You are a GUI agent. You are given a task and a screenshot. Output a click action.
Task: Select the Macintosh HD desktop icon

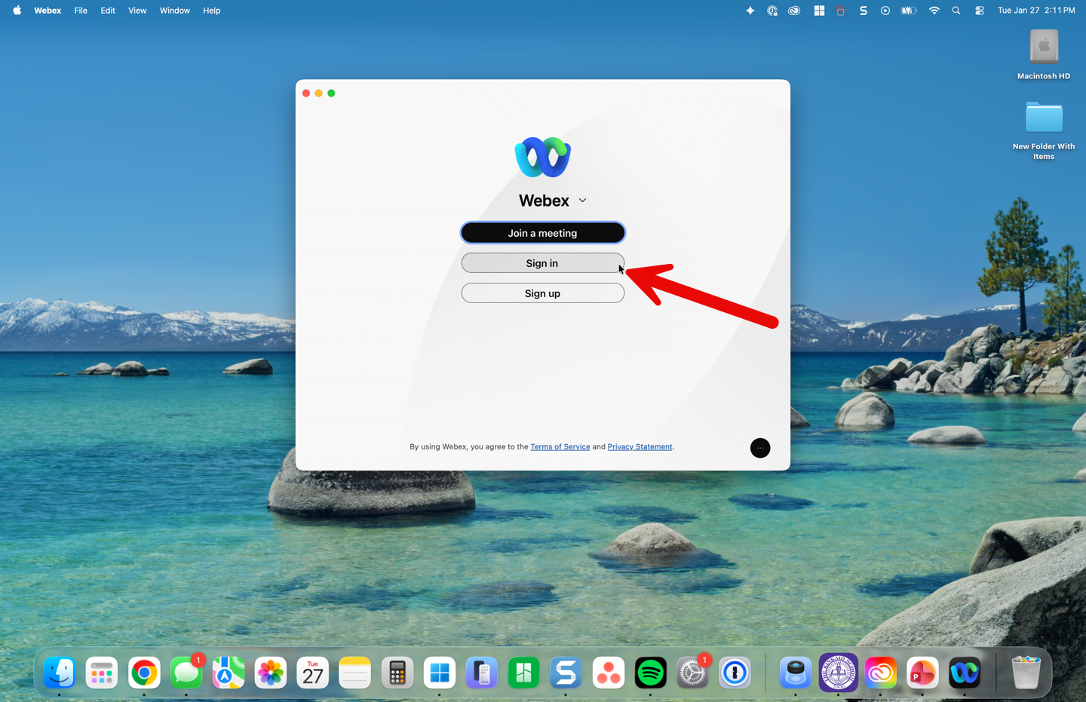1044,54
